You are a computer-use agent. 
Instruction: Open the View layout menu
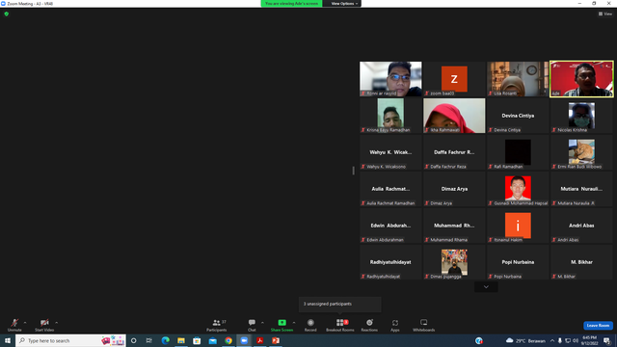pyautogui.click(x=605, y=14)
